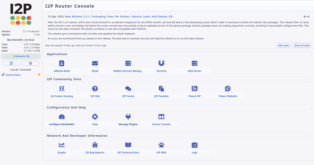Click the Email text label
The height and width of the screenshot is (165, 314).
click(95, 71)
